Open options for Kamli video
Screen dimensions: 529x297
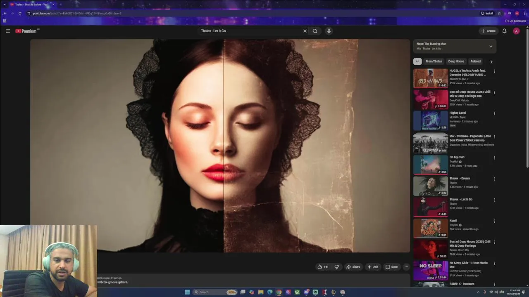[494, 221]
